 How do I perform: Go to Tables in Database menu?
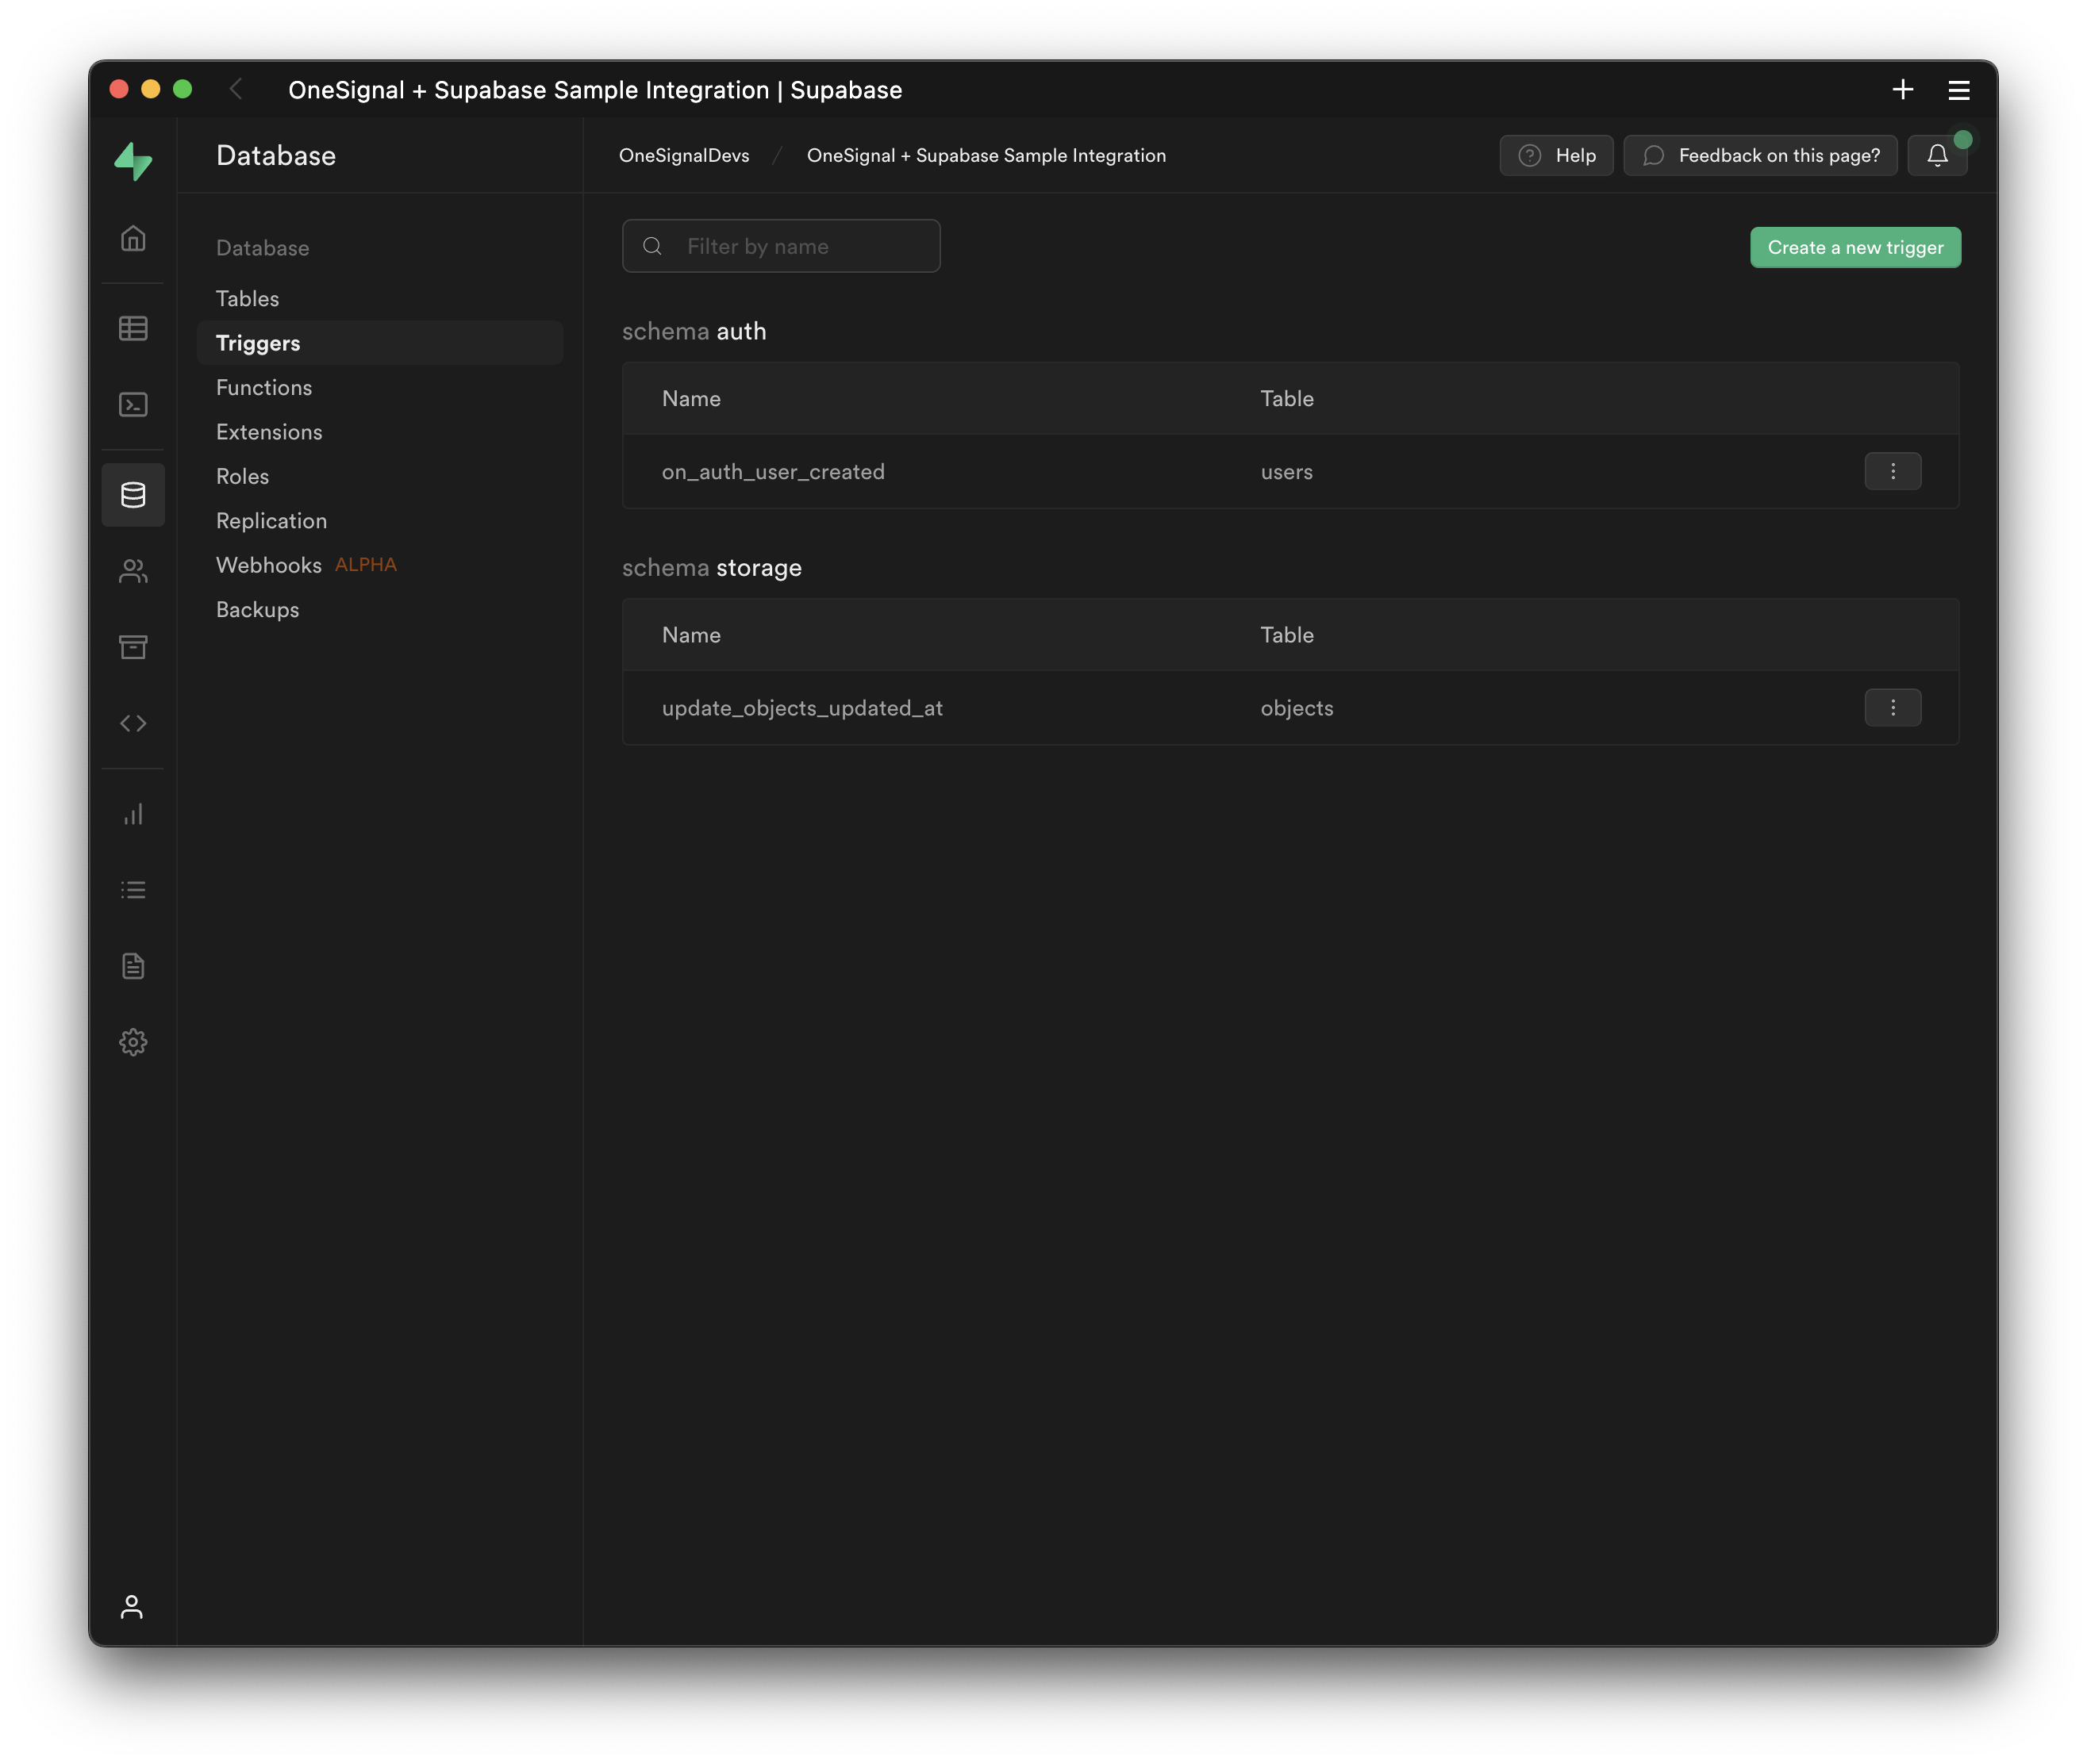click(x=247, y=298)
